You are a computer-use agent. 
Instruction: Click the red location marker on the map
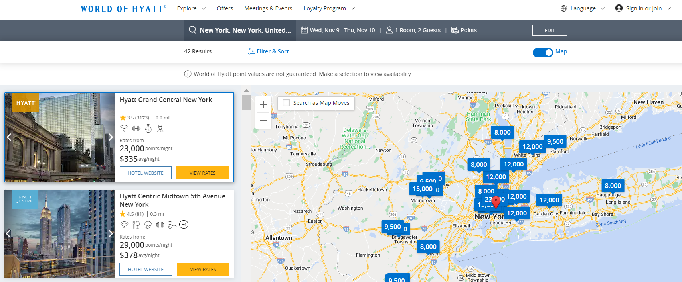pos(496,202)
